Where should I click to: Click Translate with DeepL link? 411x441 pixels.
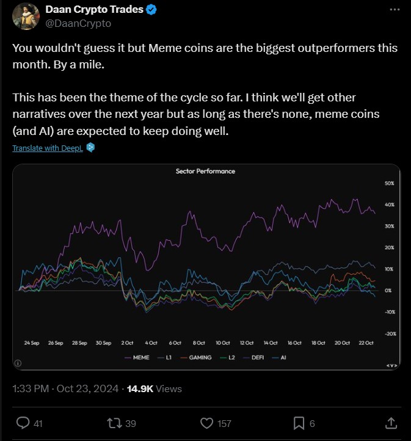tap(48, 148)
